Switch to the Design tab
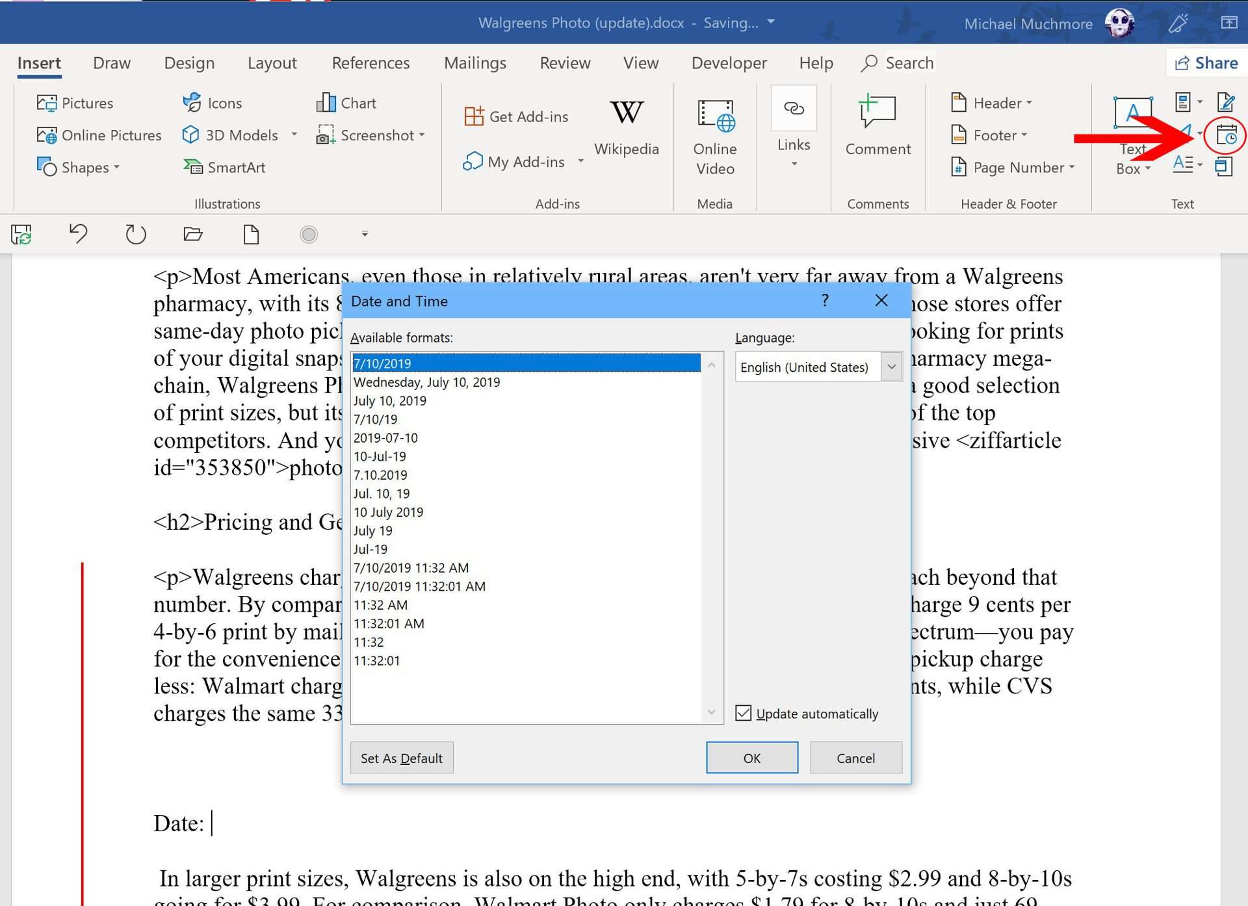Viewport: 1248px width, 906px height. (x=189, y=63)
